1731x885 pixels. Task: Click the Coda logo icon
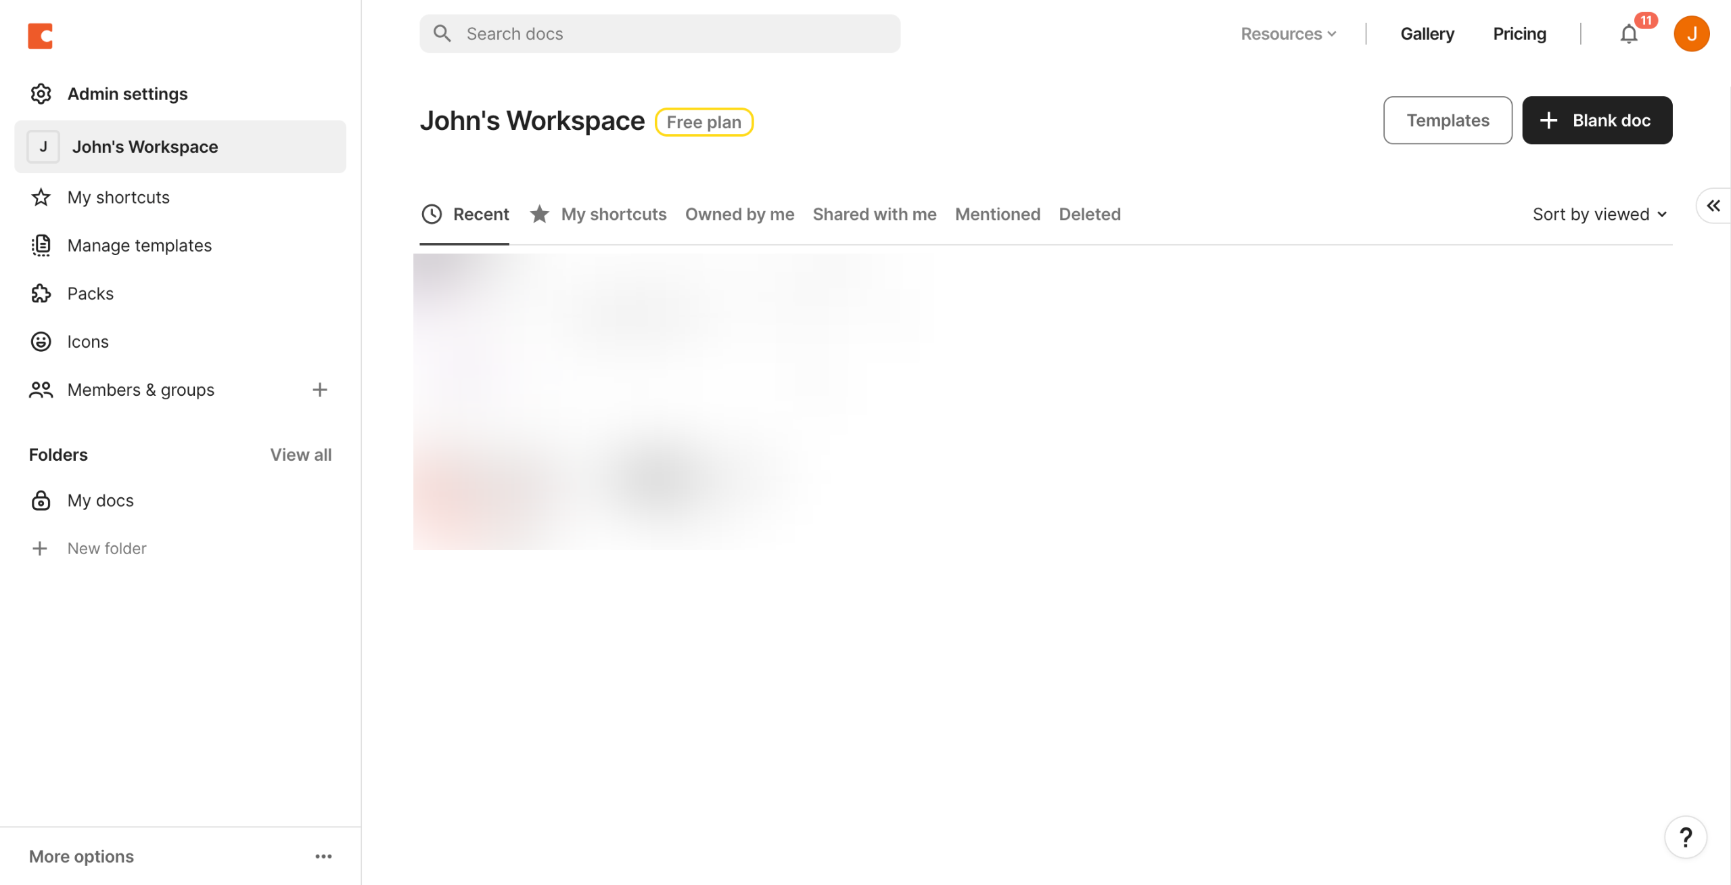[40, 36]
